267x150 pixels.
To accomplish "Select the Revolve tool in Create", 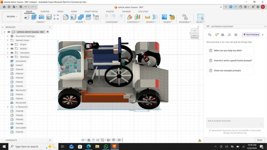I will click(x=41, y=17).
